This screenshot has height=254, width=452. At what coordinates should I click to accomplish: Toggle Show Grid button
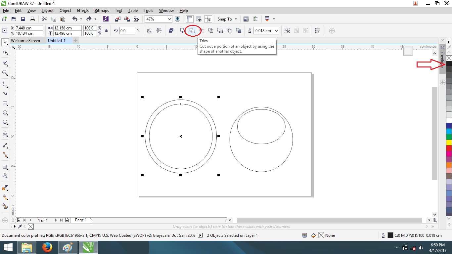pyautogui.click(x=199, y=19)
